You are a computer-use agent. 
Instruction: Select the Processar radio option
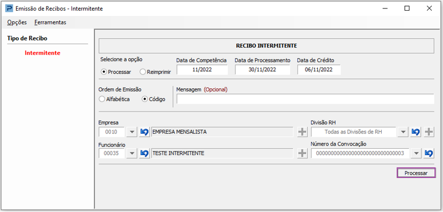click(104, 72)
